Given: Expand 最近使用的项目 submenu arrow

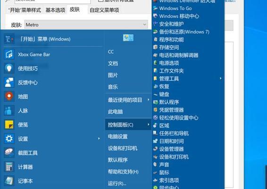Looking at the screenshot, I should pos(149,100).
